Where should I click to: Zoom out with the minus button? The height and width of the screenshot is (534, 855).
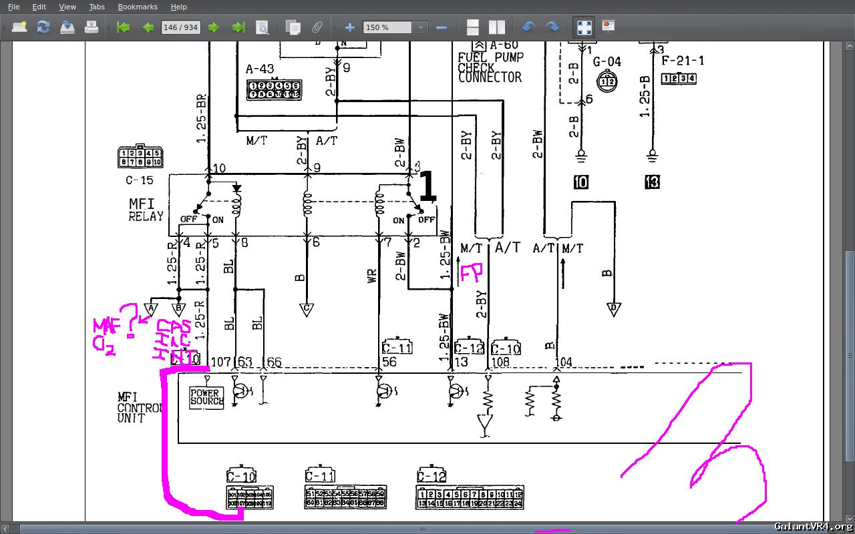pyautogui.click(x=441, y=27)
